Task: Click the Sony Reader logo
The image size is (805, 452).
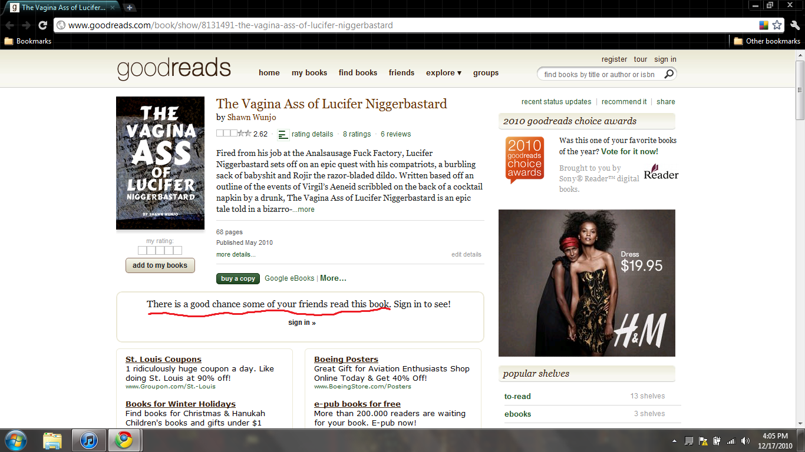Action: pyautogui.click(x=661, y=172)
